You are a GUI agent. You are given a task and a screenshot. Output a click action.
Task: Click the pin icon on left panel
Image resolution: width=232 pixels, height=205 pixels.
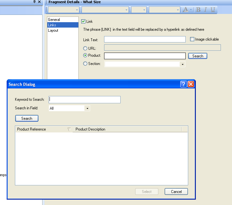(35, 2)
